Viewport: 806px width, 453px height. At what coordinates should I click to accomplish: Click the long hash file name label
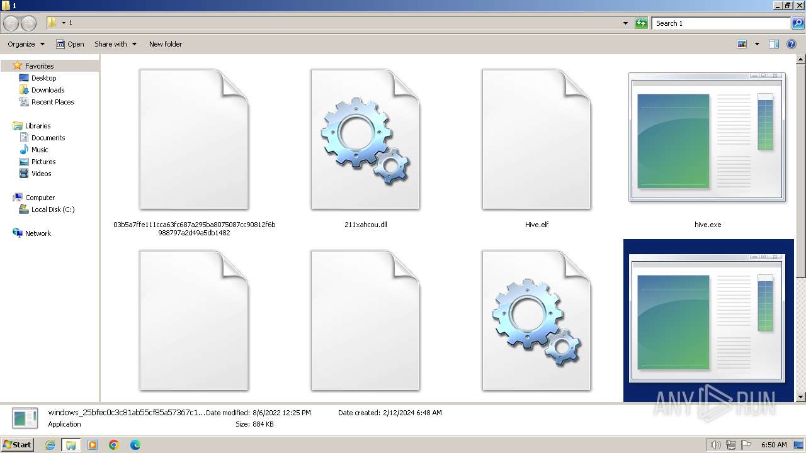coord(194,228)
